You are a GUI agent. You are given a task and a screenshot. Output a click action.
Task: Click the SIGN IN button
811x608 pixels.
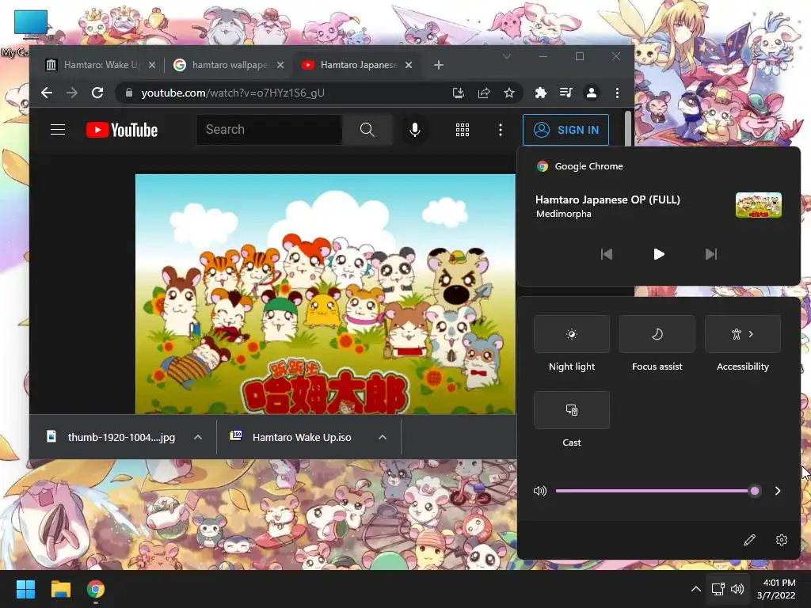[565, 130]
